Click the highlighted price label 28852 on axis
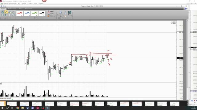197x110 pixels. [x=180, y=58]
